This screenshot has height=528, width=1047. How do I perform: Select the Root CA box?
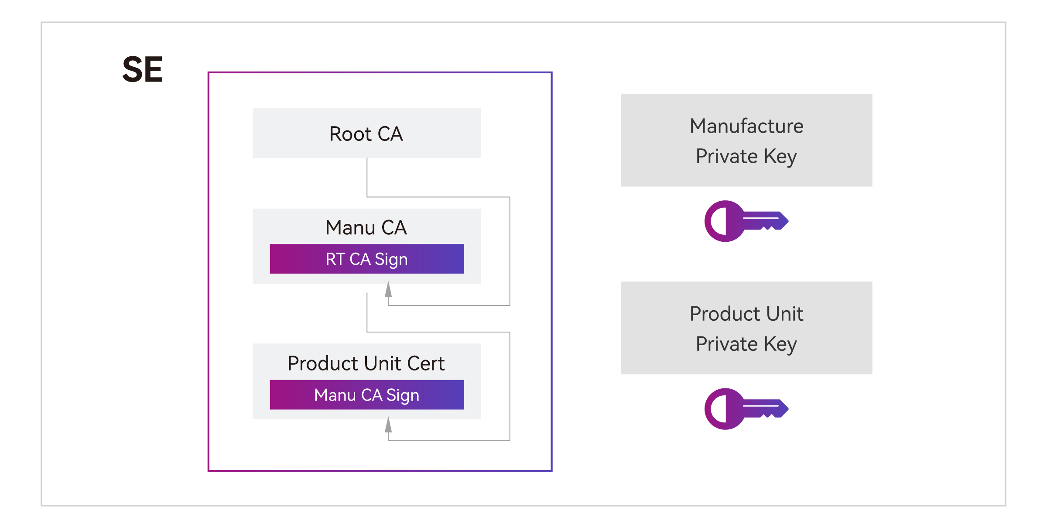[x=367, y=133]
